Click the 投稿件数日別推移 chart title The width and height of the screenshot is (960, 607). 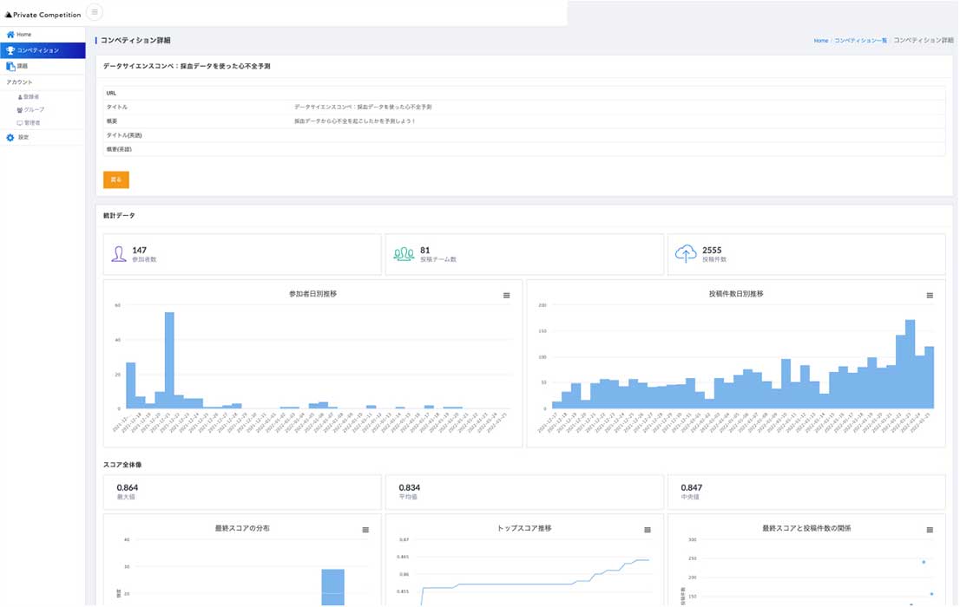pyautogui.click(x=736, y=294)
